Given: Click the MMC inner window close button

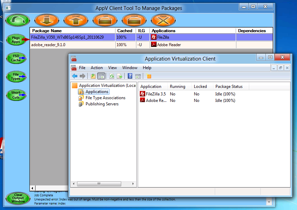Looking at the screenshot, I should [287, 68].
